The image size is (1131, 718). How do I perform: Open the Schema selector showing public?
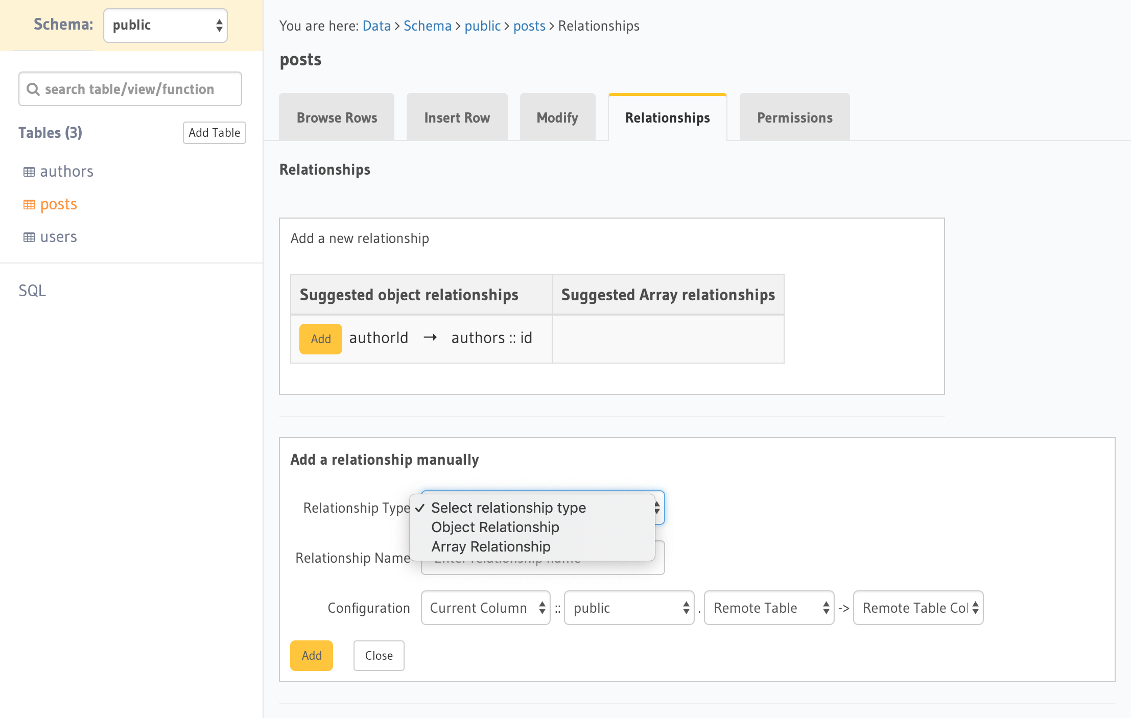[x=165, y=25]
